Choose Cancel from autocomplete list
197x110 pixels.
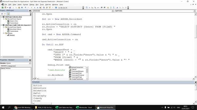(x=74, y=69)
